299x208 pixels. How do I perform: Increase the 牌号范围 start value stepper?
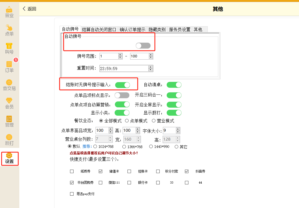click(120, 55)
